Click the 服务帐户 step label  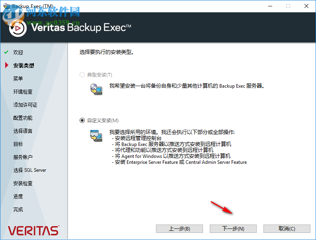23,157
